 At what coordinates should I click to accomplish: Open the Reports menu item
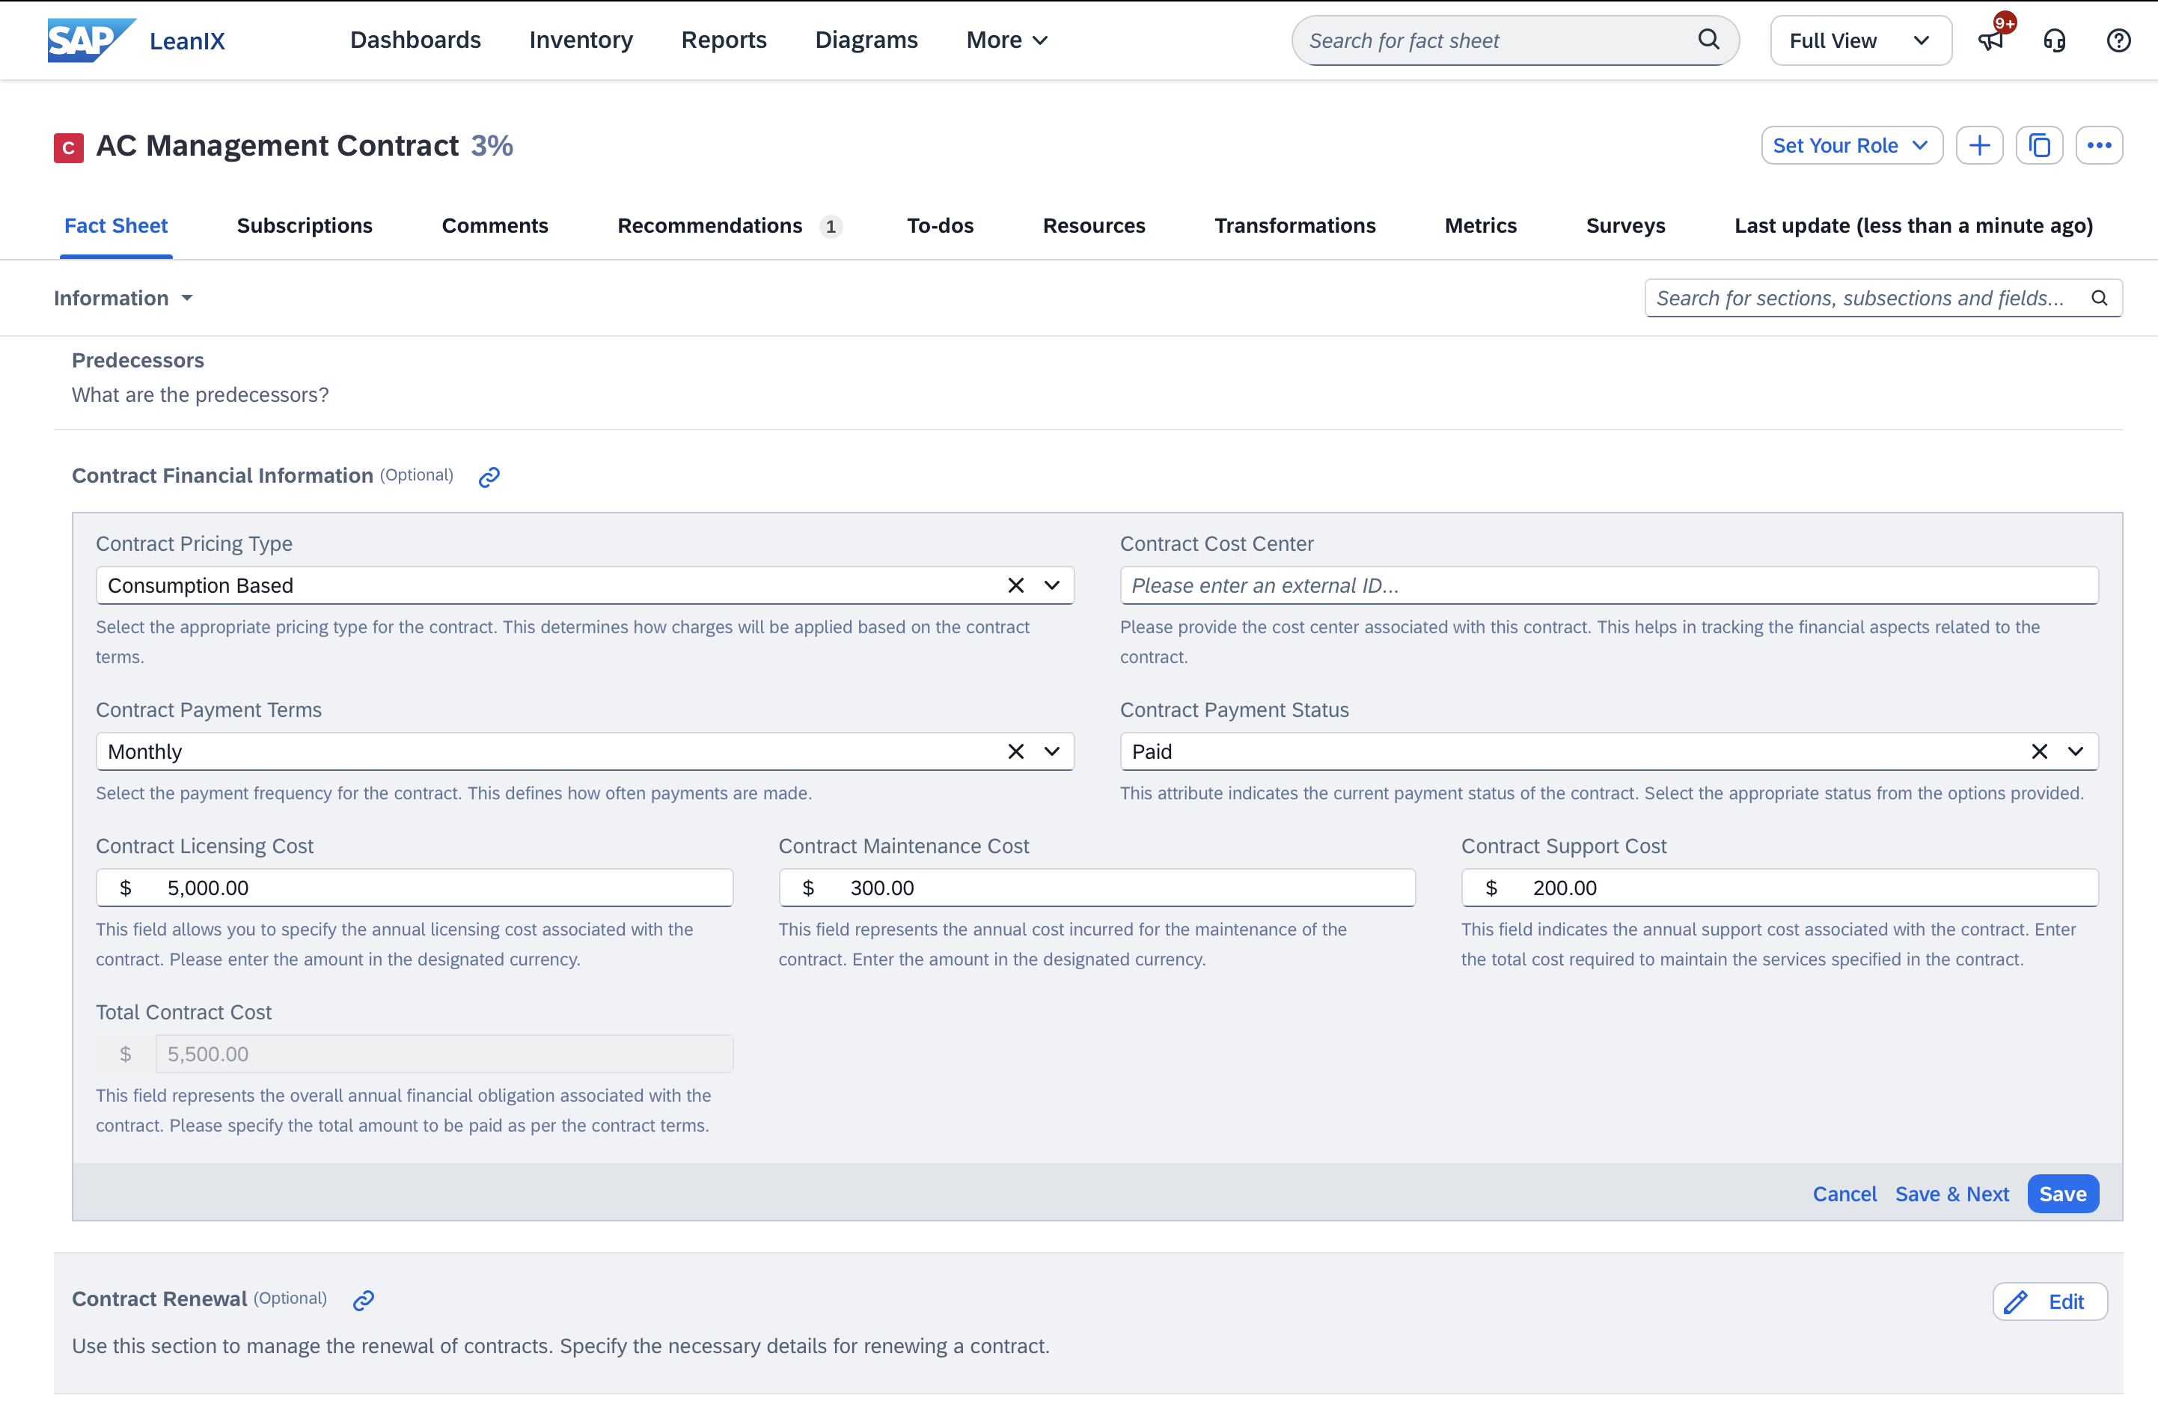point(724,40)
